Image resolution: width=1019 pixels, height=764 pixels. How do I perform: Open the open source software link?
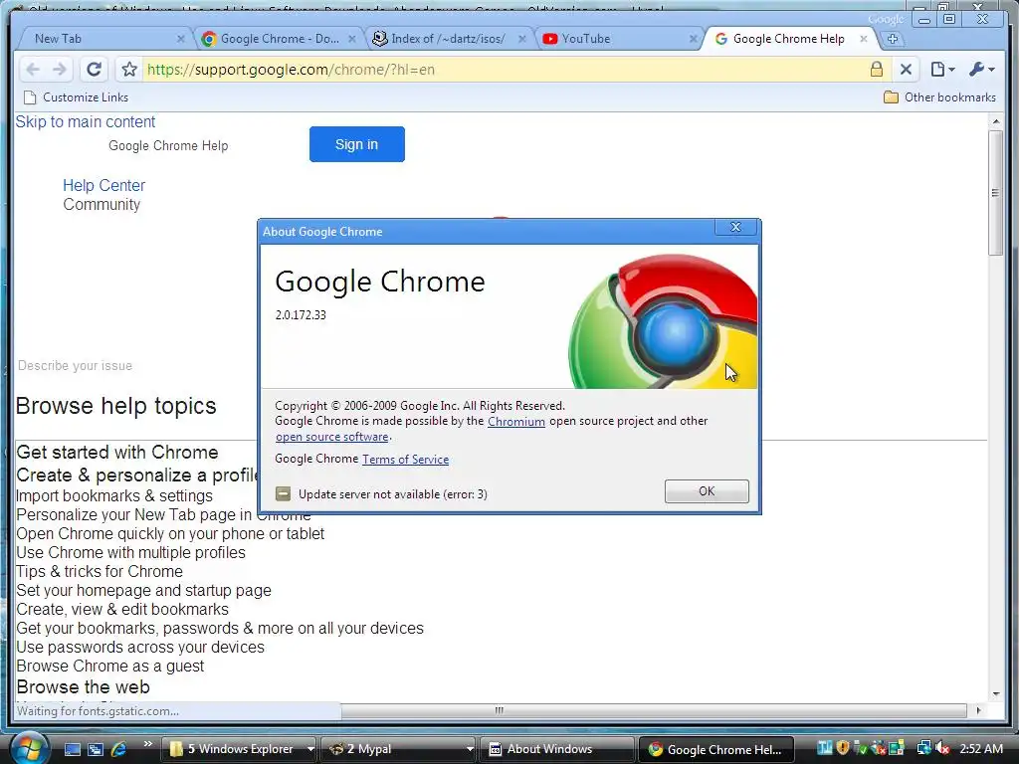[x=332, y=438]
